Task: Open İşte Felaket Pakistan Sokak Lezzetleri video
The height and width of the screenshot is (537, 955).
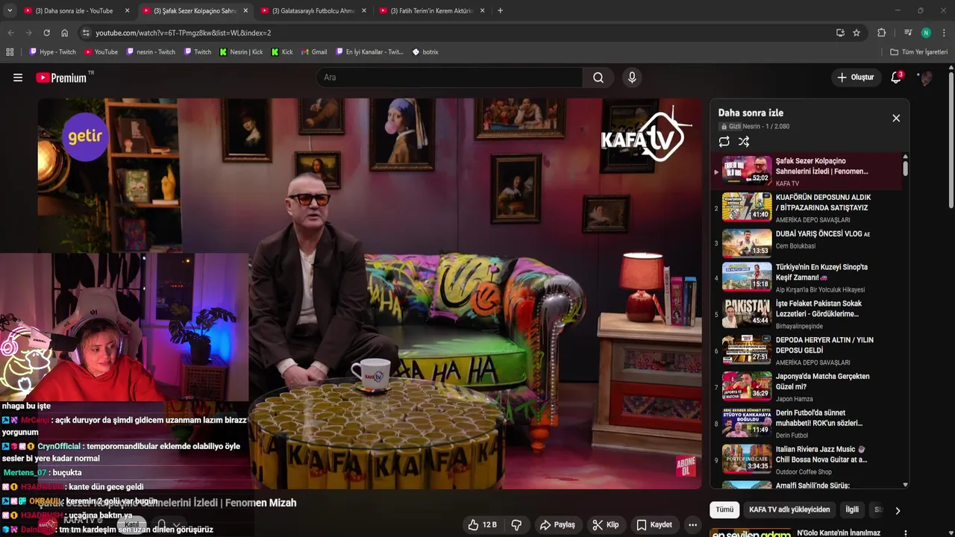Action: (806, 314)
